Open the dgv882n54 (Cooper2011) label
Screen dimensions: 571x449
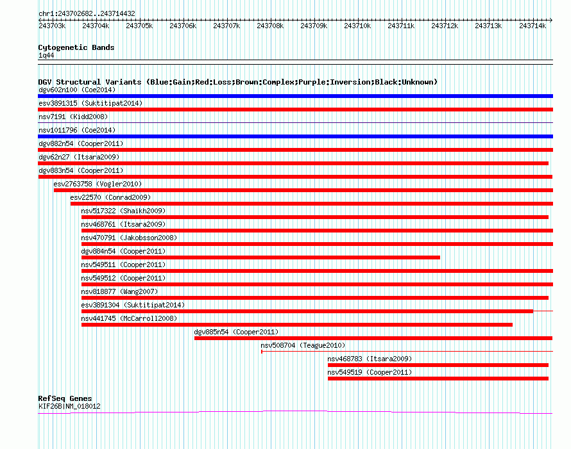(x=81, y=143)
